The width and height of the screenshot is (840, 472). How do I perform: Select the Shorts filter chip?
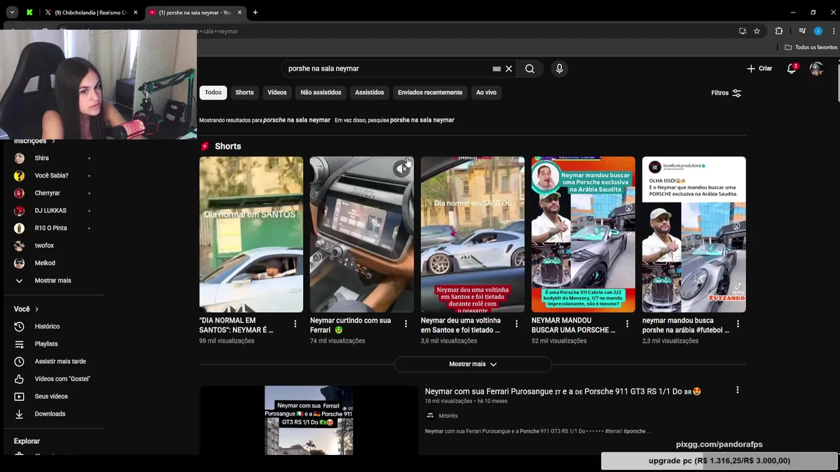[x=244, y=92]
